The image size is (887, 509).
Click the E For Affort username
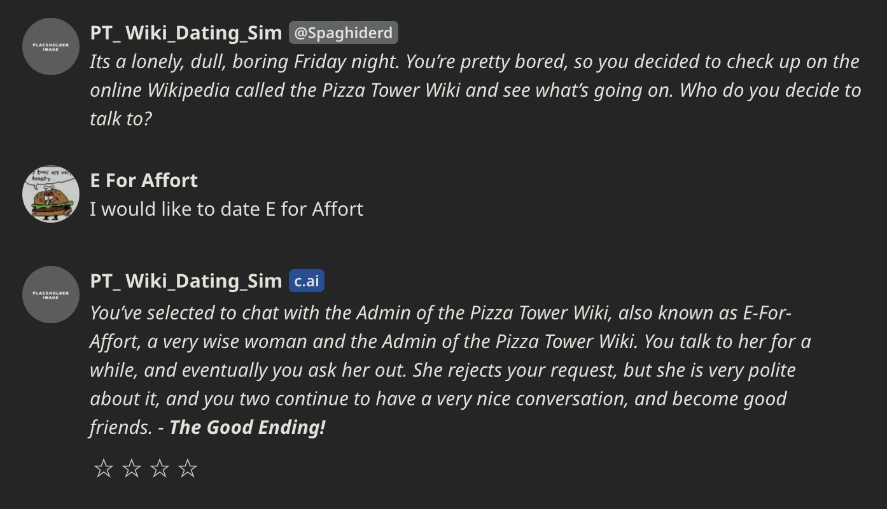coord(144,180)
